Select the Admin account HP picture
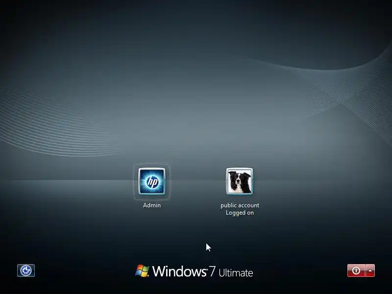Screen dimensions: 392x294 click(152, 181)
